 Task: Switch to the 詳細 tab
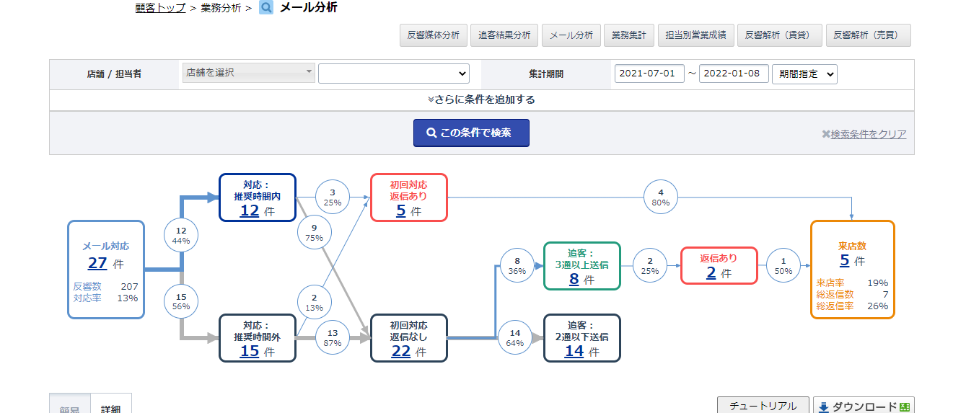coord(111,407)
